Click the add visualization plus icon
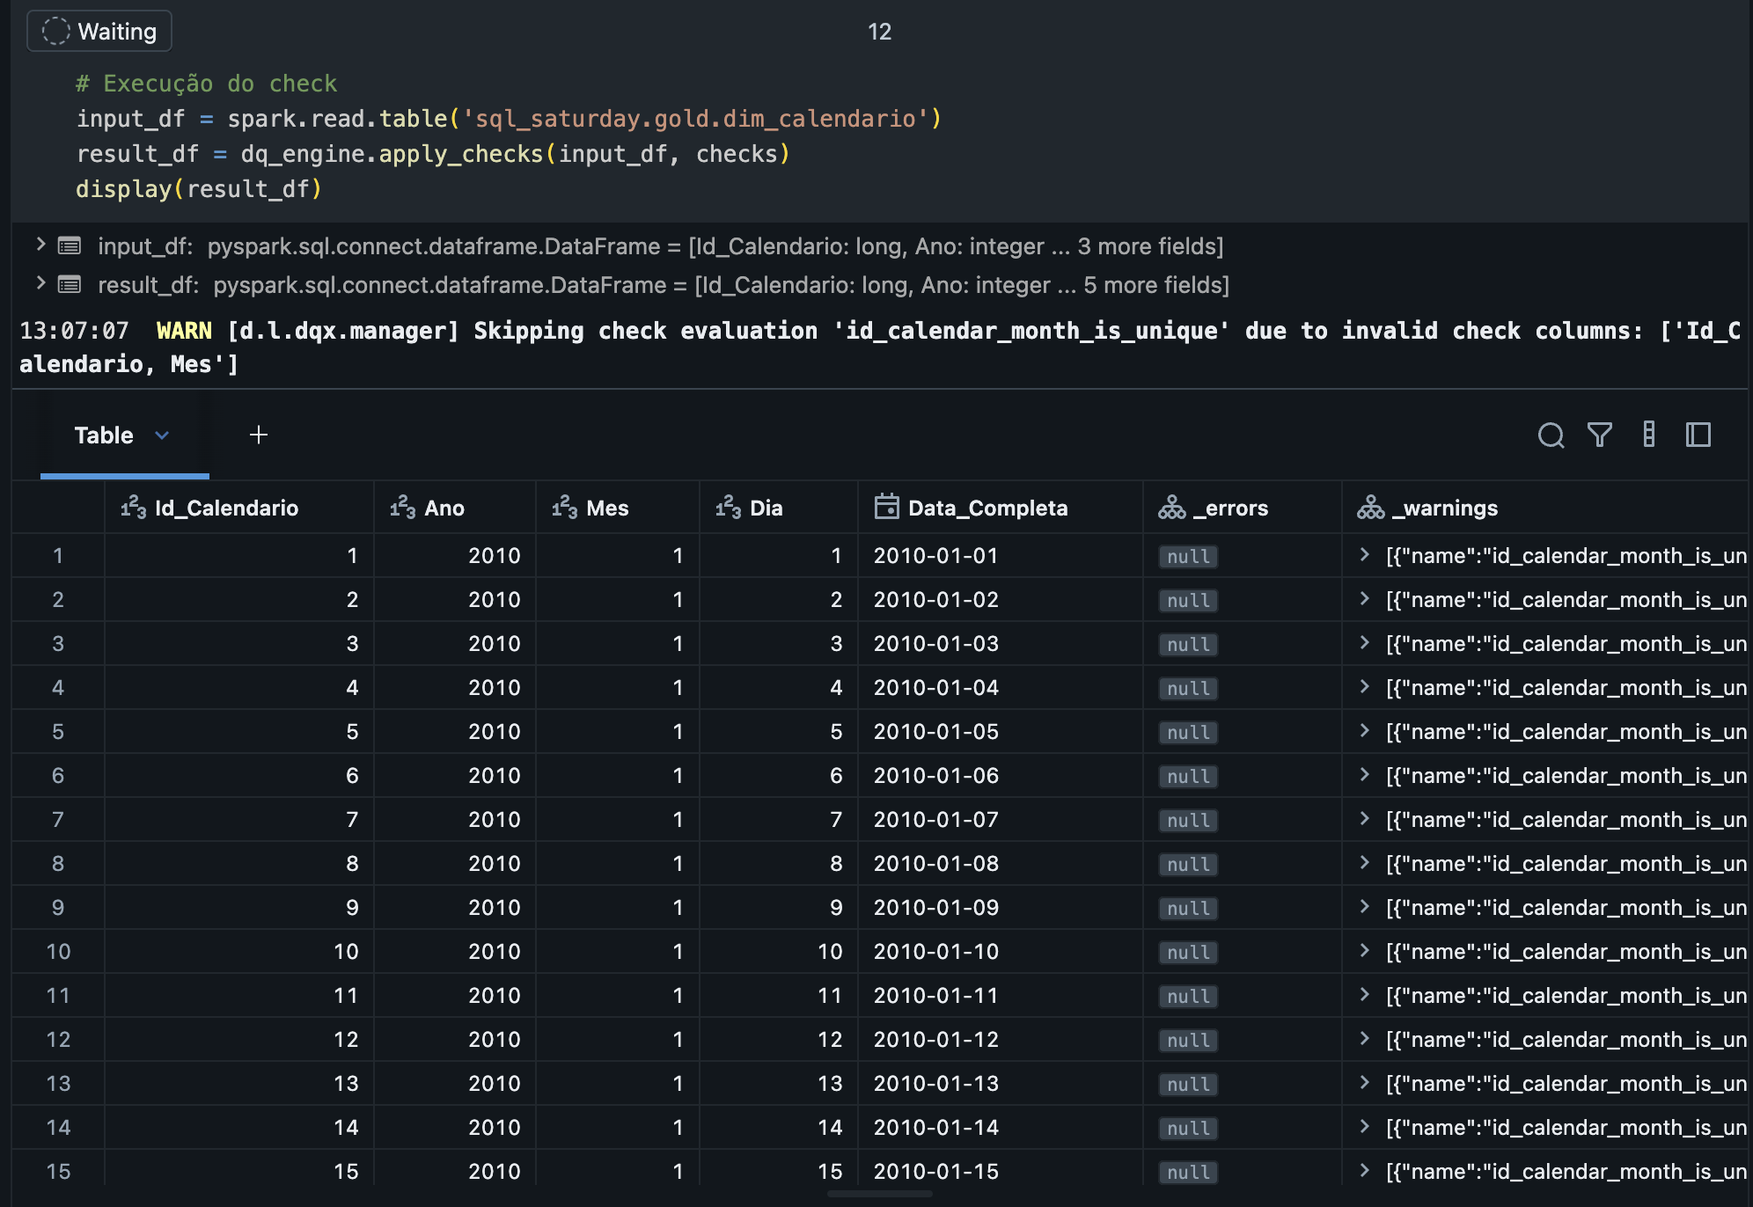1753x1207 pixels. (258, 435)
